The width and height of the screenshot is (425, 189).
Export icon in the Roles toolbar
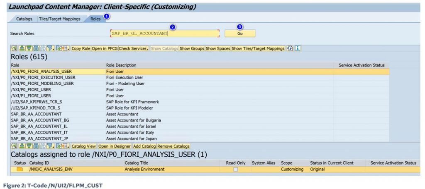pos(59,49)
